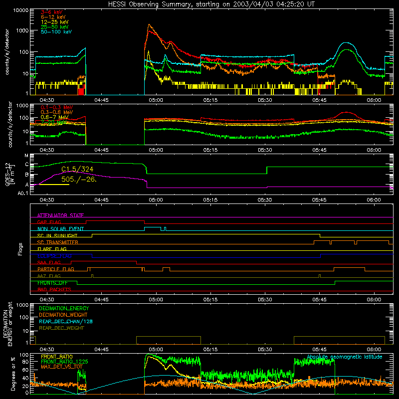Select the NON_SOLAR_EVENT flag label
Viewport: 399px width, 399px height.
60,229
